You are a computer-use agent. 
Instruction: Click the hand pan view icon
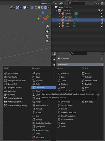(x=47, y=31)
